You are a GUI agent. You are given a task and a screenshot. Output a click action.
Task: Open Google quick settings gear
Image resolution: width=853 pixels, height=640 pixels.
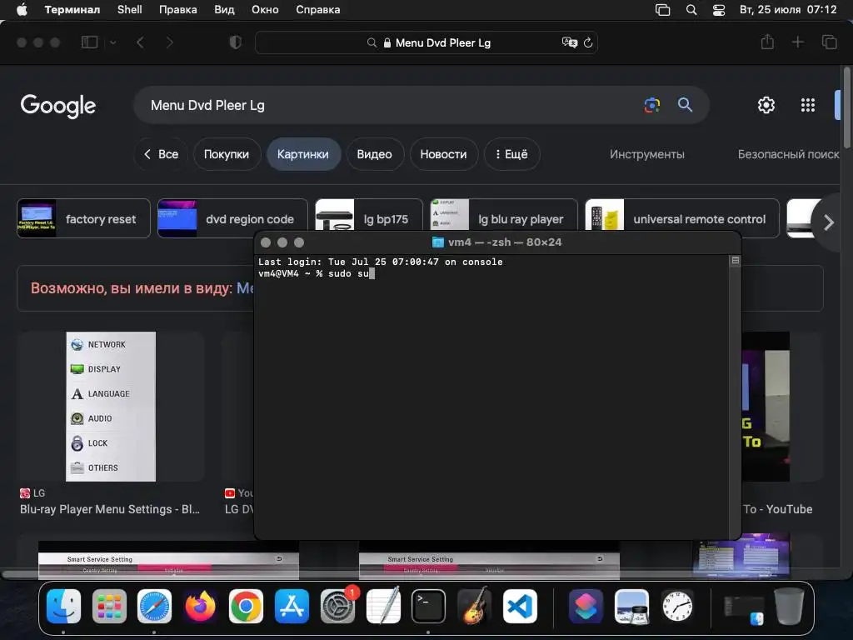[766, 105]
